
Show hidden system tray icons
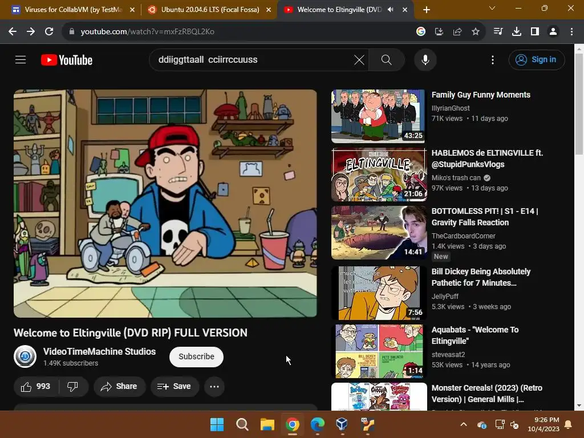click(x=463, y=424)
